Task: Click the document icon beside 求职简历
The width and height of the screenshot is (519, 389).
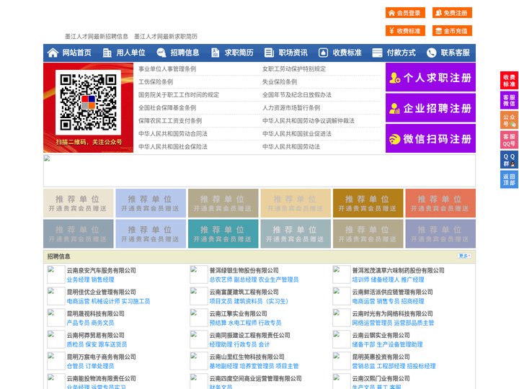Action: tap(215, 53)
